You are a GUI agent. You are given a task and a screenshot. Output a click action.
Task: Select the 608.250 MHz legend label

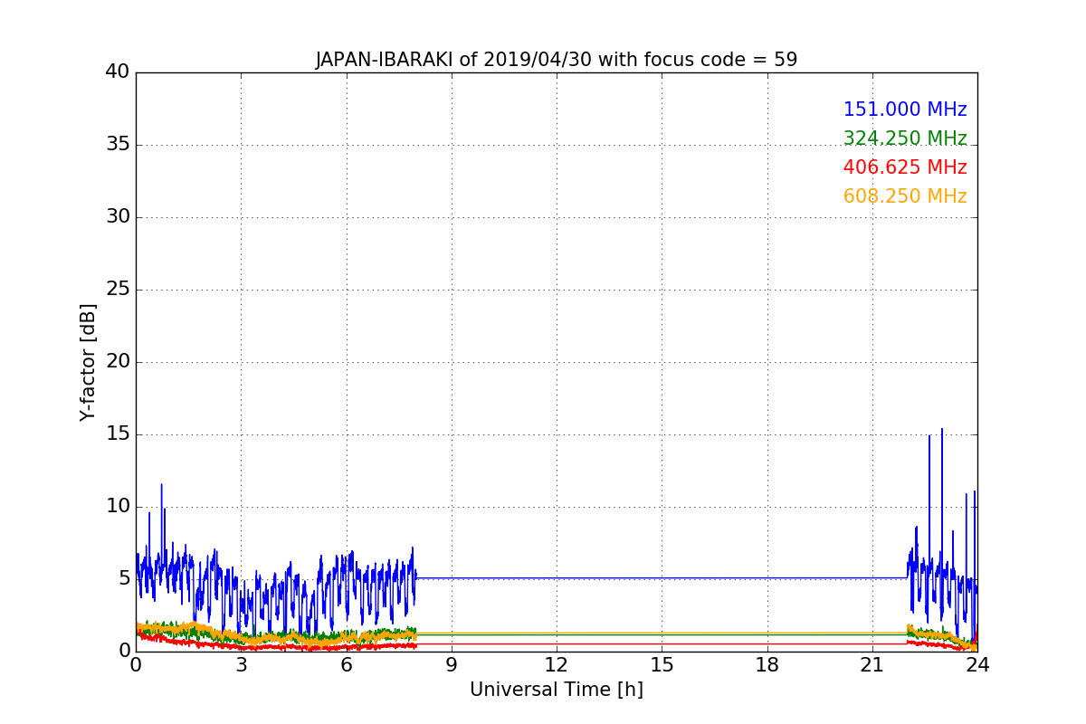(x=905, y=196)
